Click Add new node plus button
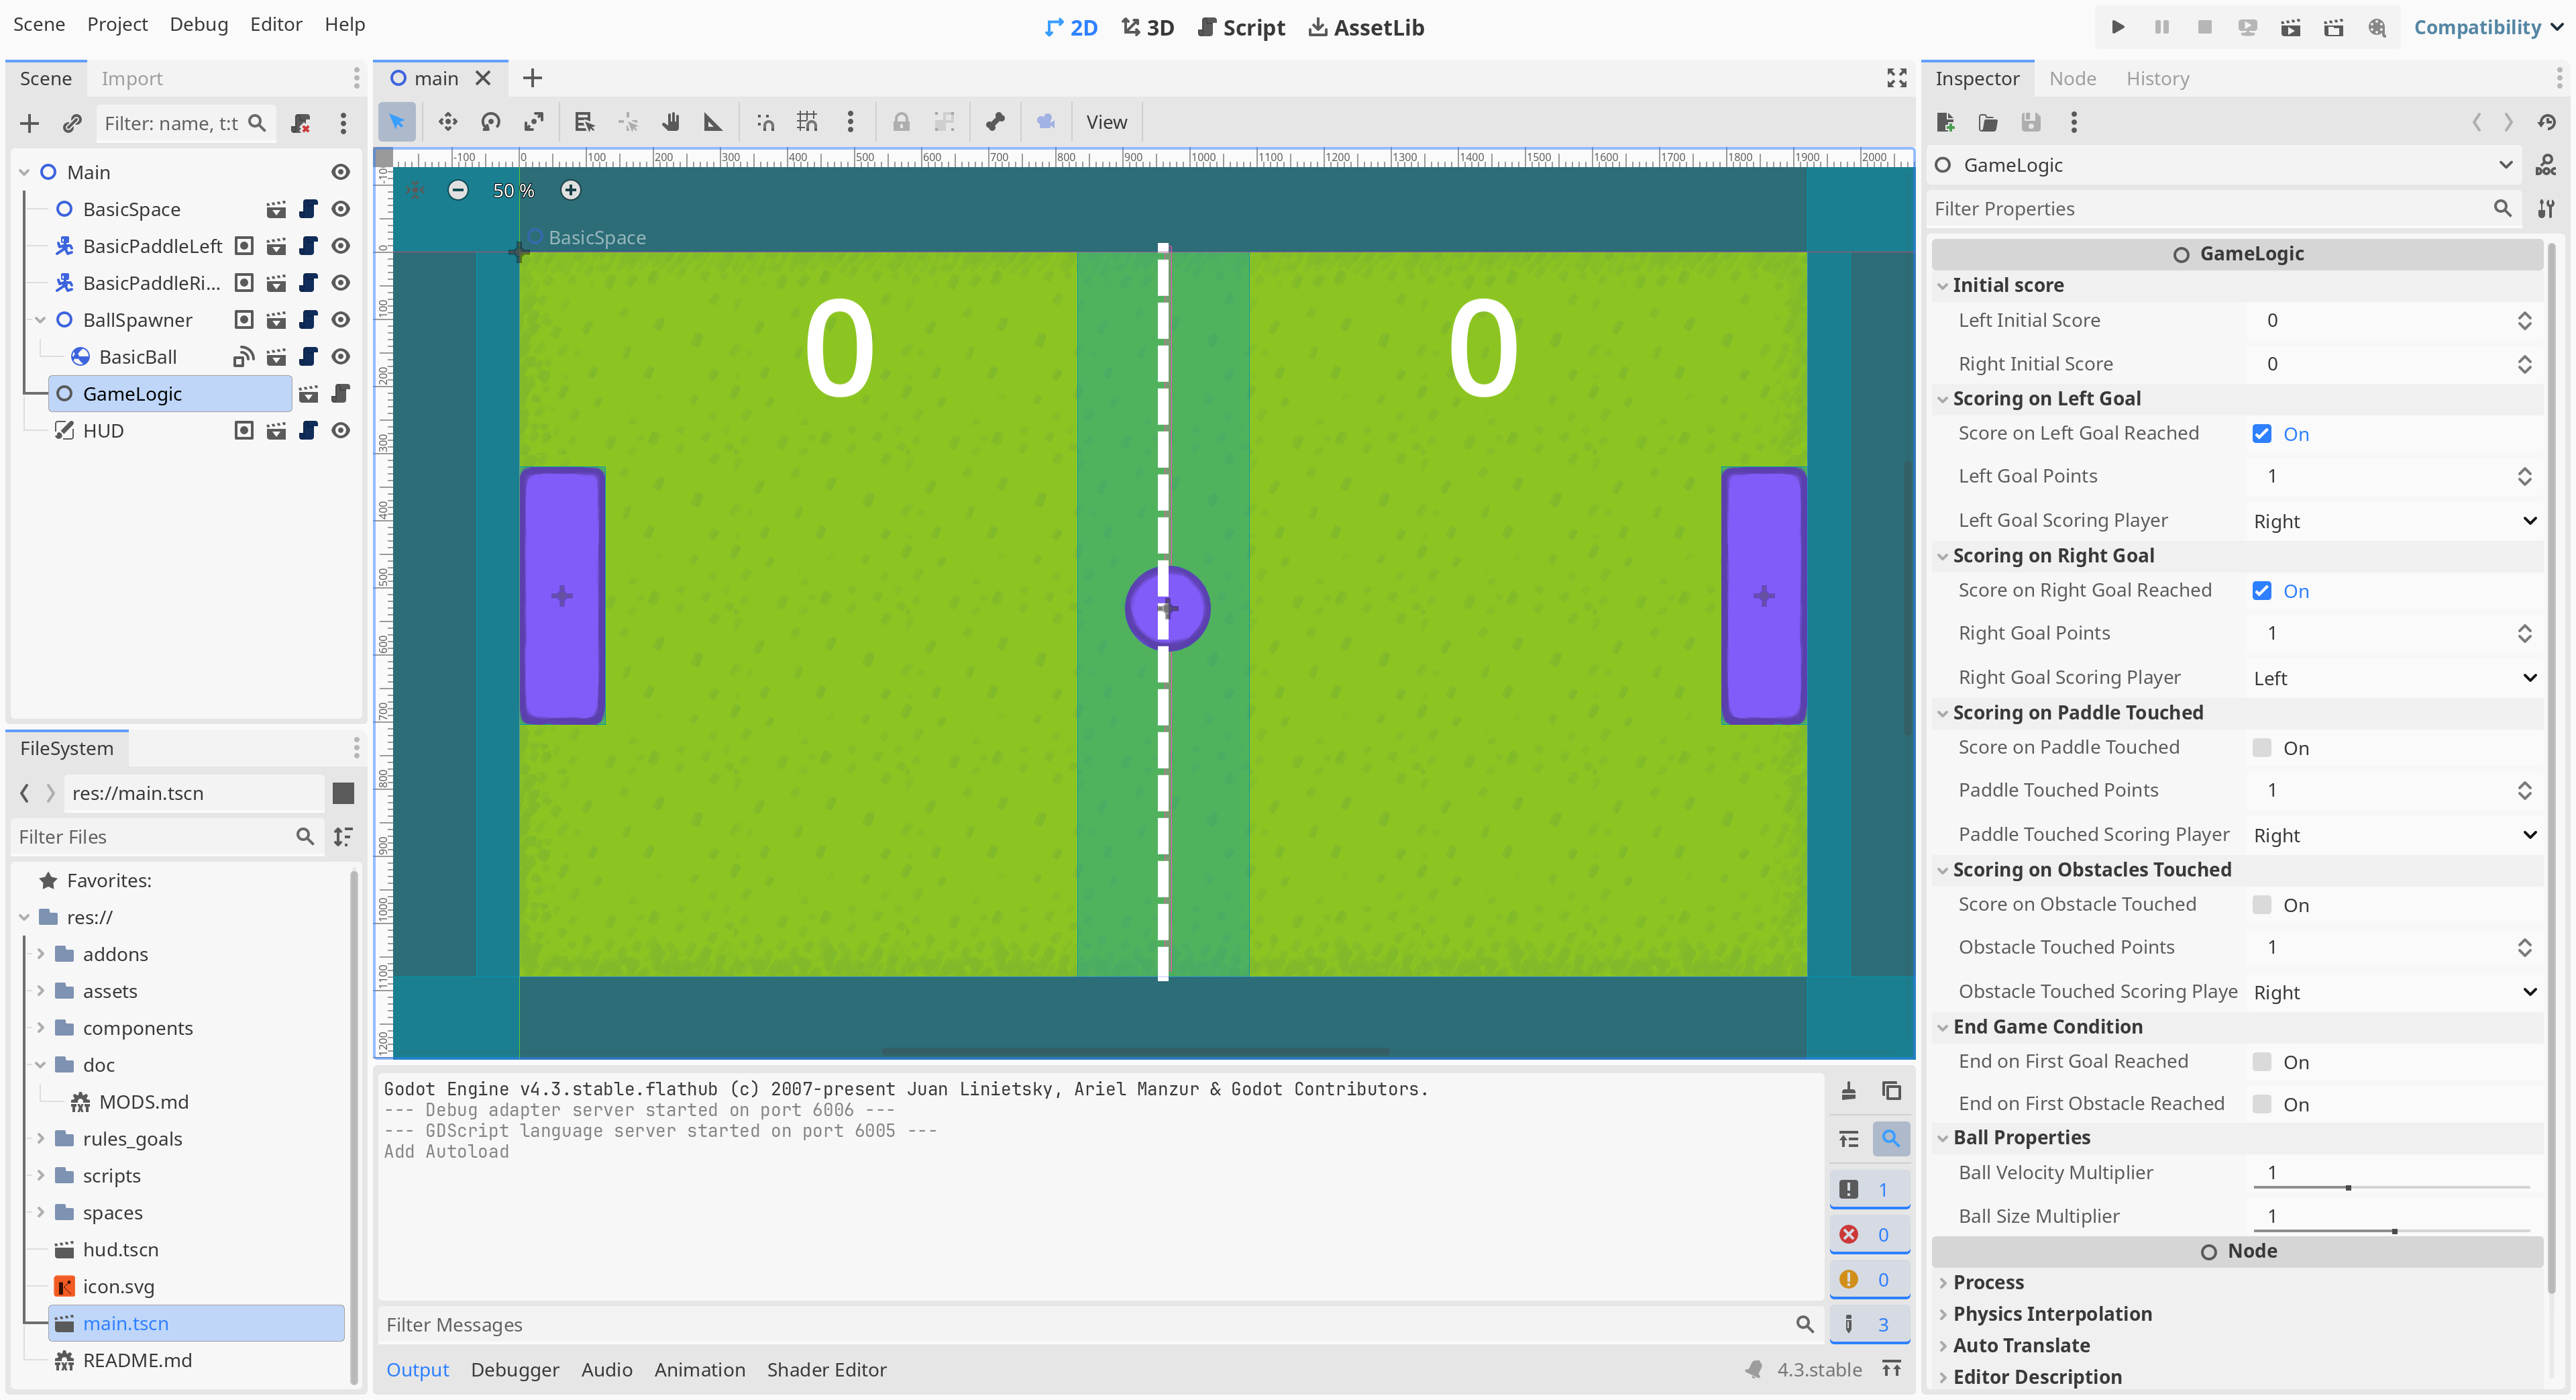The image size is (2576, 1400). pos(29,123)
